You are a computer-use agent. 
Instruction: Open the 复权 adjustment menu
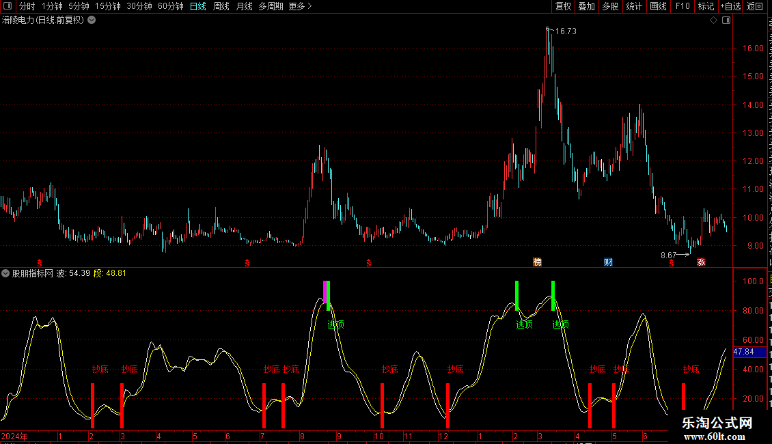coord(563,6)
